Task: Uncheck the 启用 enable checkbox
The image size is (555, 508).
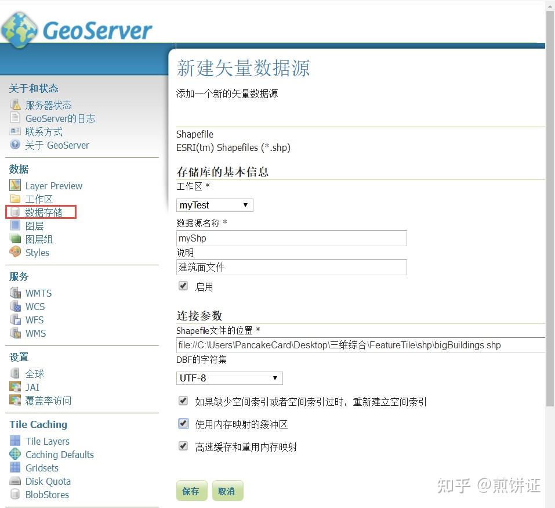Action: [x=183, y=285]
